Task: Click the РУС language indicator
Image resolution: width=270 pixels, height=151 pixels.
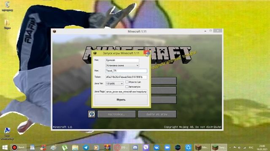Action: (251, 148)
